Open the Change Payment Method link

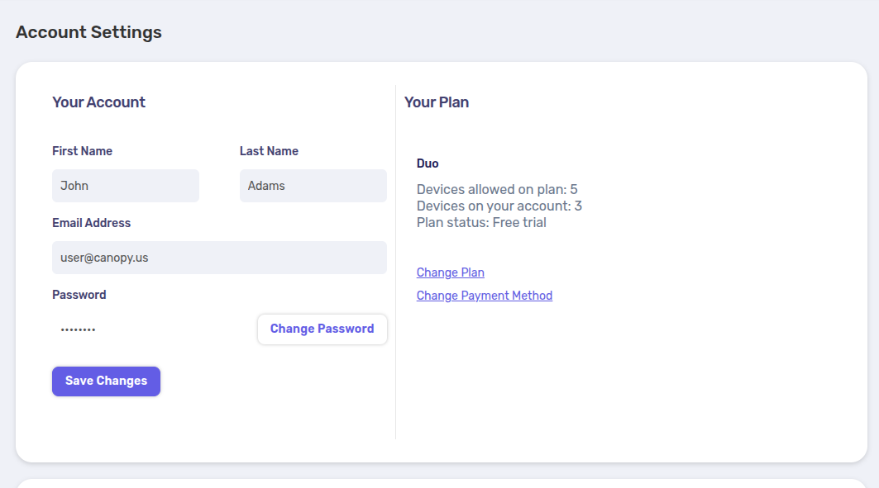(x=485, y=296)
